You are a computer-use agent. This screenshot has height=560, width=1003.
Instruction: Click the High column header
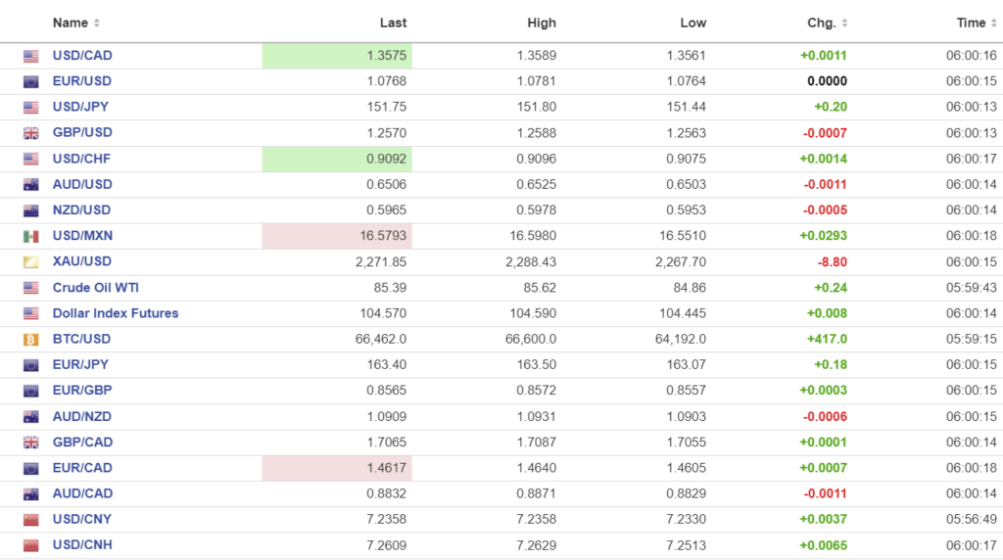541,23
